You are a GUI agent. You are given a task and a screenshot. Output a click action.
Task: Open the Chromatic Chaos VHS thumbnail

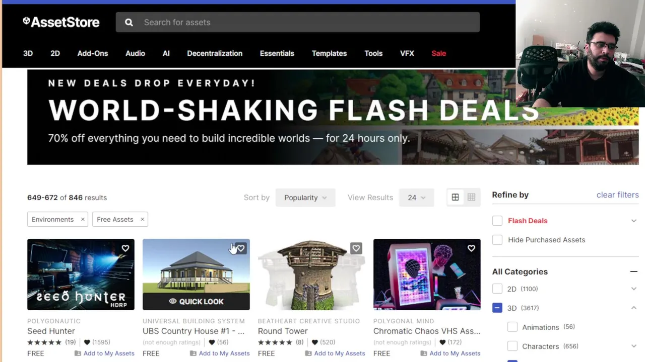pos(427,275)
